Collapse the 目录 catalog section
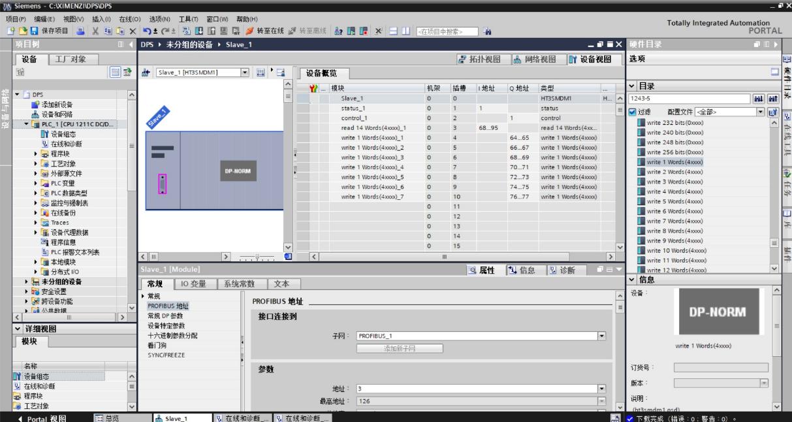This screenshot has width=792, height=422. coord(632,86)
